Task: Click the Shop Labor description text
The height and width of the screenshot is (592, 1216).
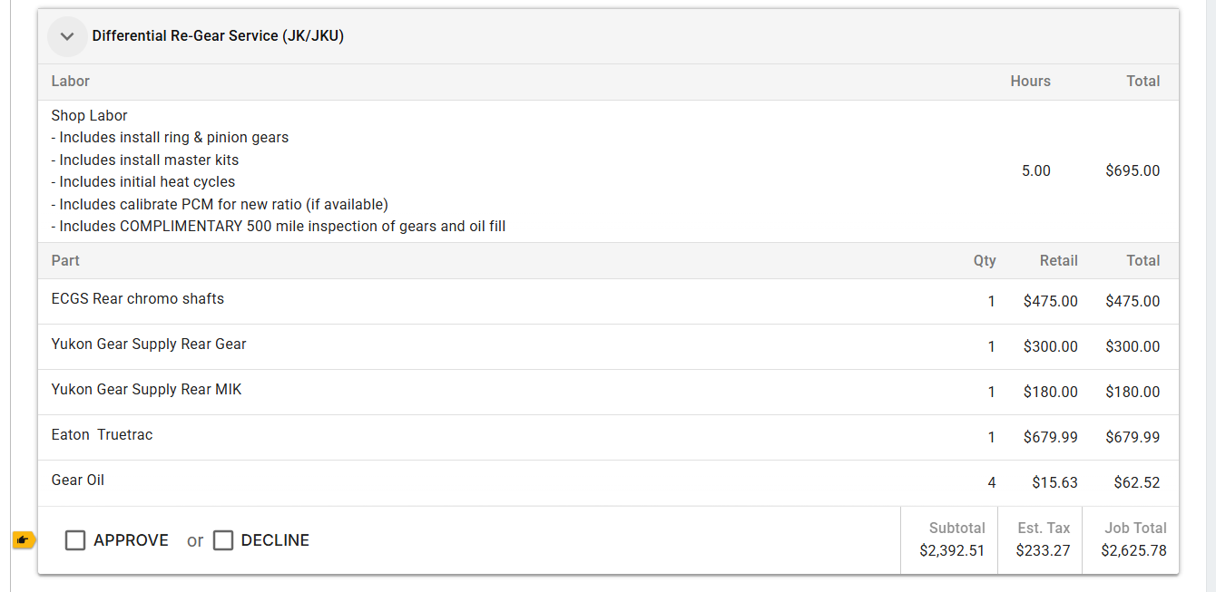Action: click(90, 116)
